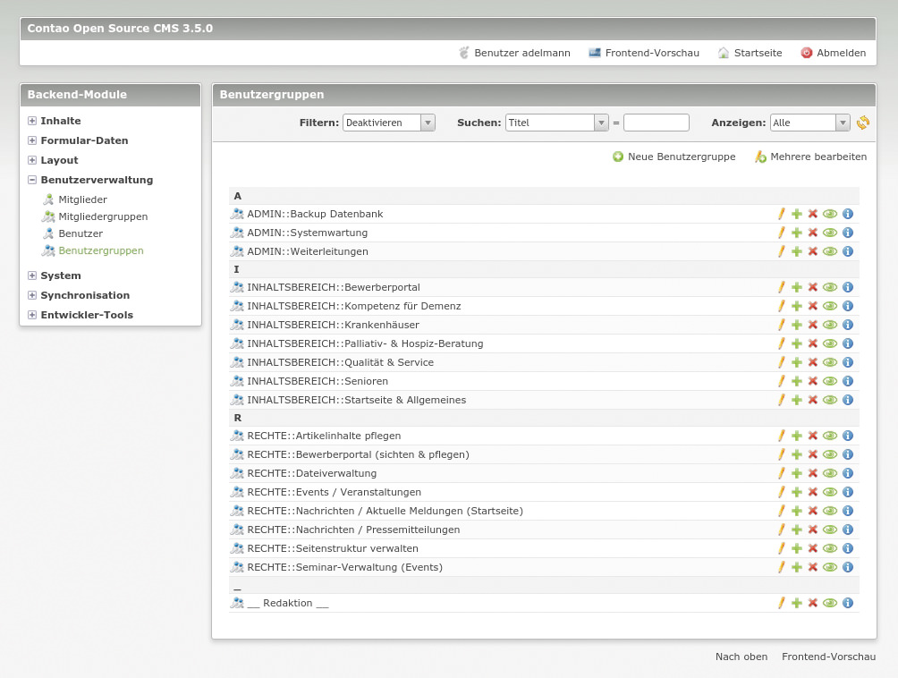
Task: Show info for RECHTE::Nachrichten / Pressemitteilungen
Action: point(848,530)
